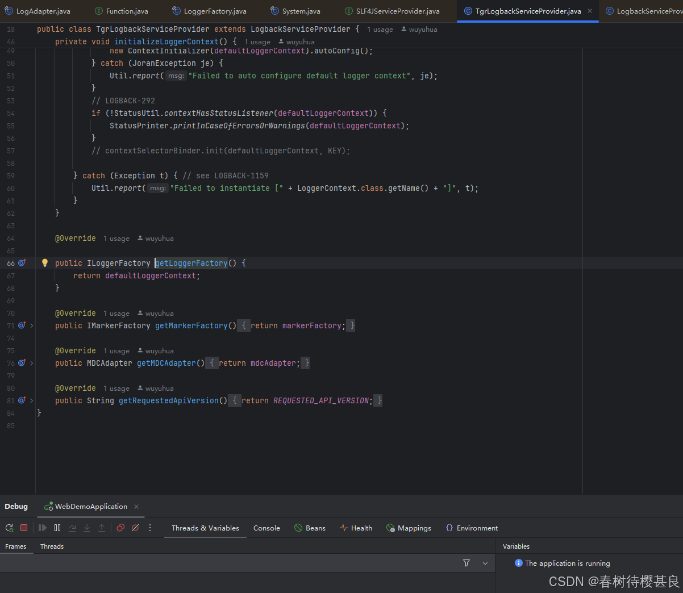Click the Step Out icon
Screen dimensions: 683x593
[x=102, y=528]
